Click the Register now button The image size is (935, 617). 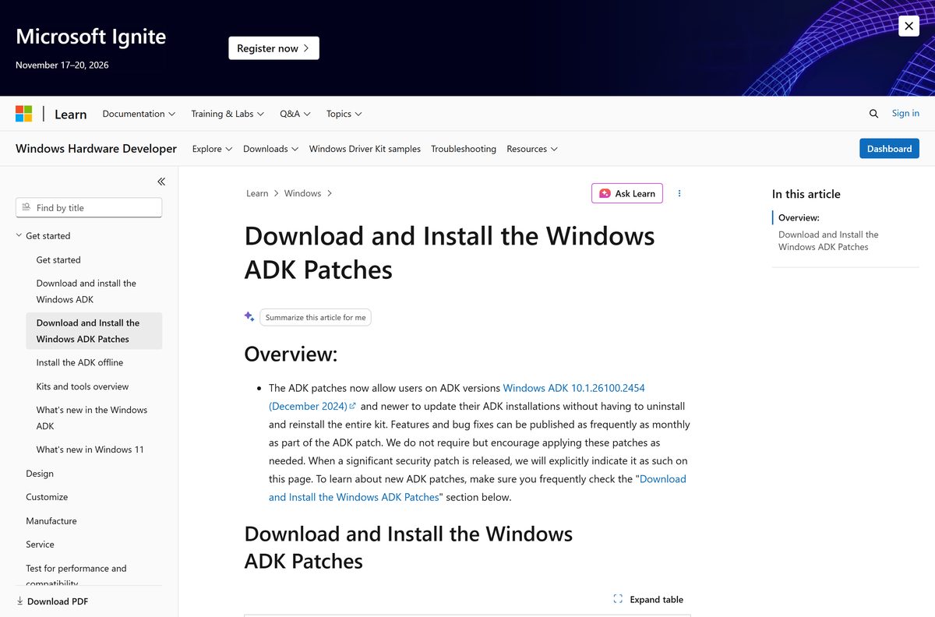click(273, 48)
